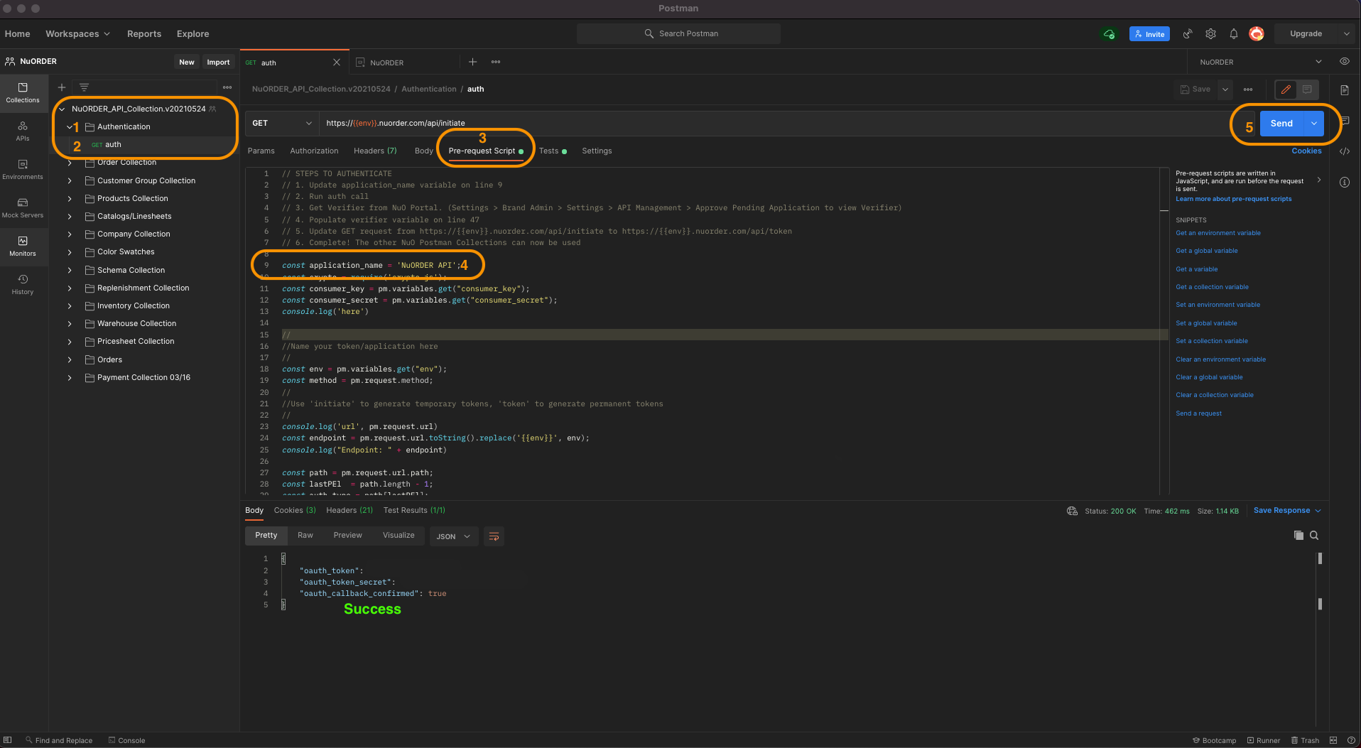The width and height of the screenshot is (1361, 748).
Task: Open the Save button dropdown arrow
Action: coord(1225,90)
